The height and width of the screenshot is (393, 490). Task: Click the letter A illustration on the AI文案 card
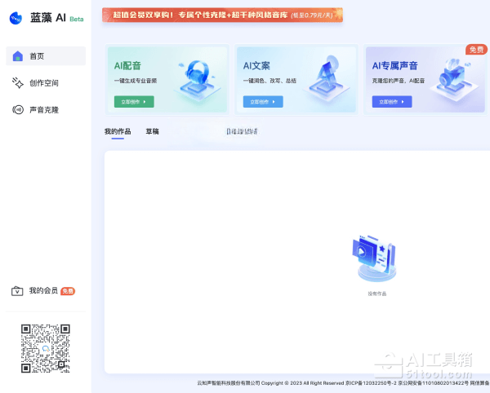[x=327, y=79]
